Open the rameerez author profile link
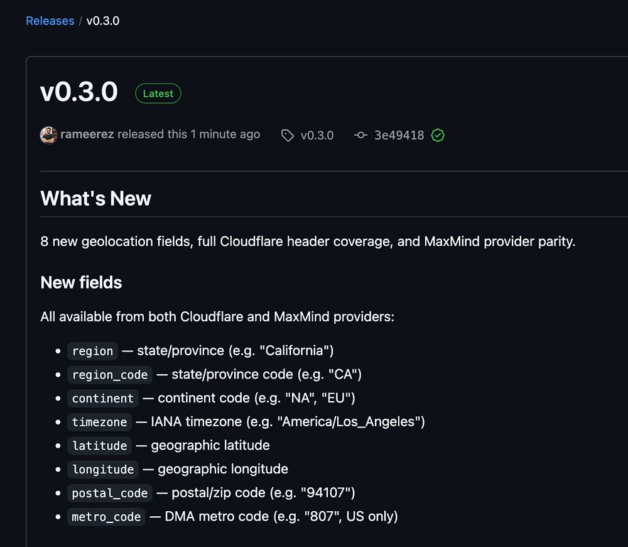628x547 pixels. coord(87,135)
